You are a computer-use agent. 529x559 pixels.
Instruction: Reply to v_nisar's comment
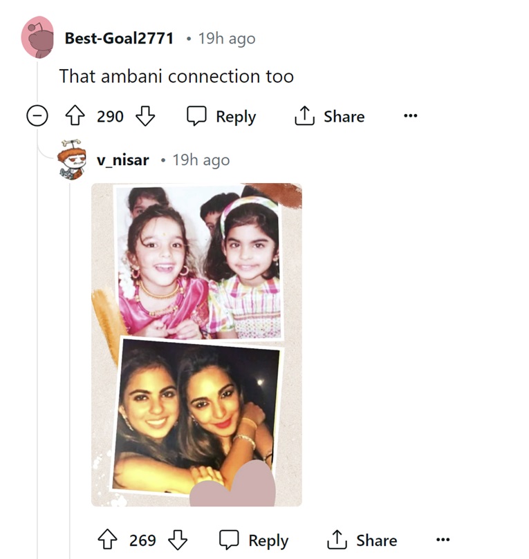[x=254, y=540]
